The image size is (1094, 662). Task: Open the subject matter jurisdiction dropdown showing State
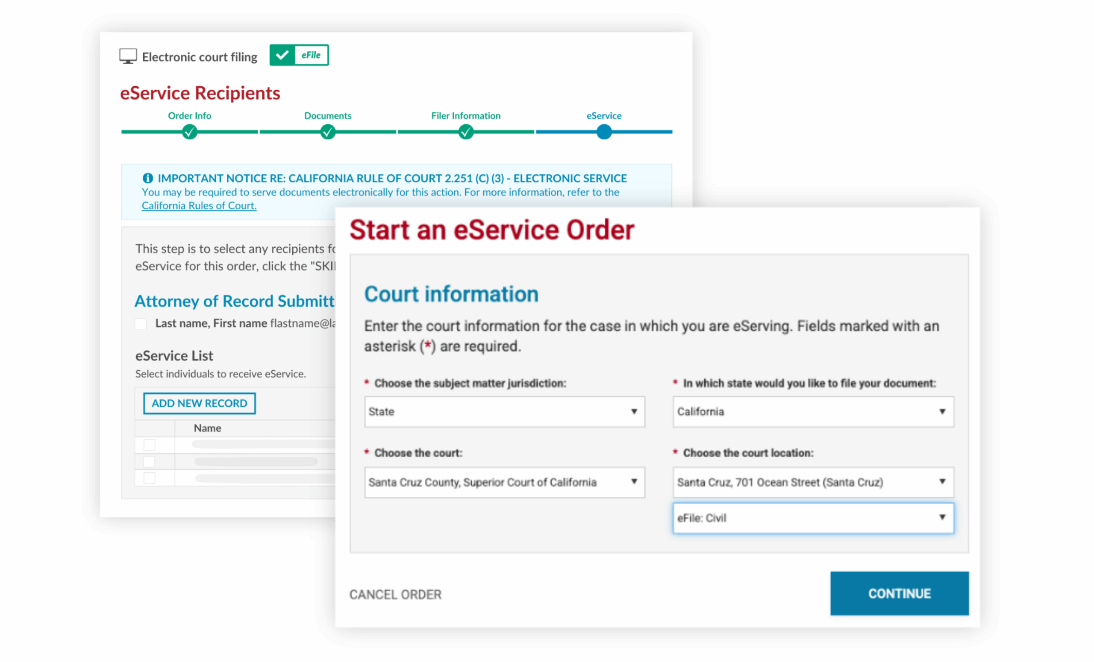tap(504, 412)
